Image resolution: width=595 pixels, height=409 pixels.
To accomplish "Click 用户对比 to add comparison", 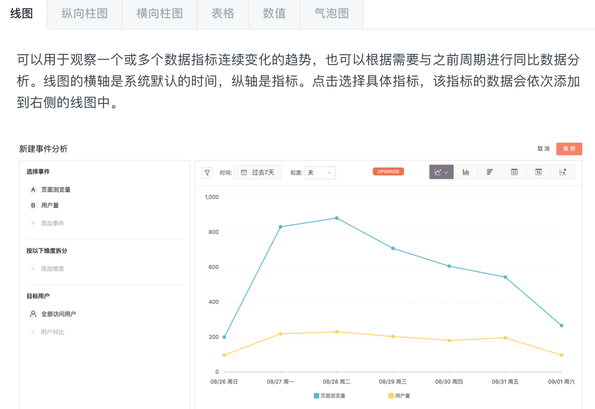I will (x=47, y=332).
